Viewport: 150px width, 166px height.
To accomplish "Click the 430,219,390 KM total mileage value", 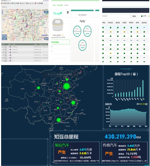I will [123, 137].
